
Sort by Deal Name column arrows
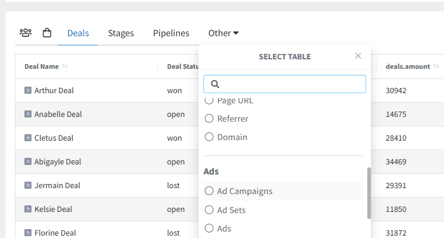pos(65,66)
